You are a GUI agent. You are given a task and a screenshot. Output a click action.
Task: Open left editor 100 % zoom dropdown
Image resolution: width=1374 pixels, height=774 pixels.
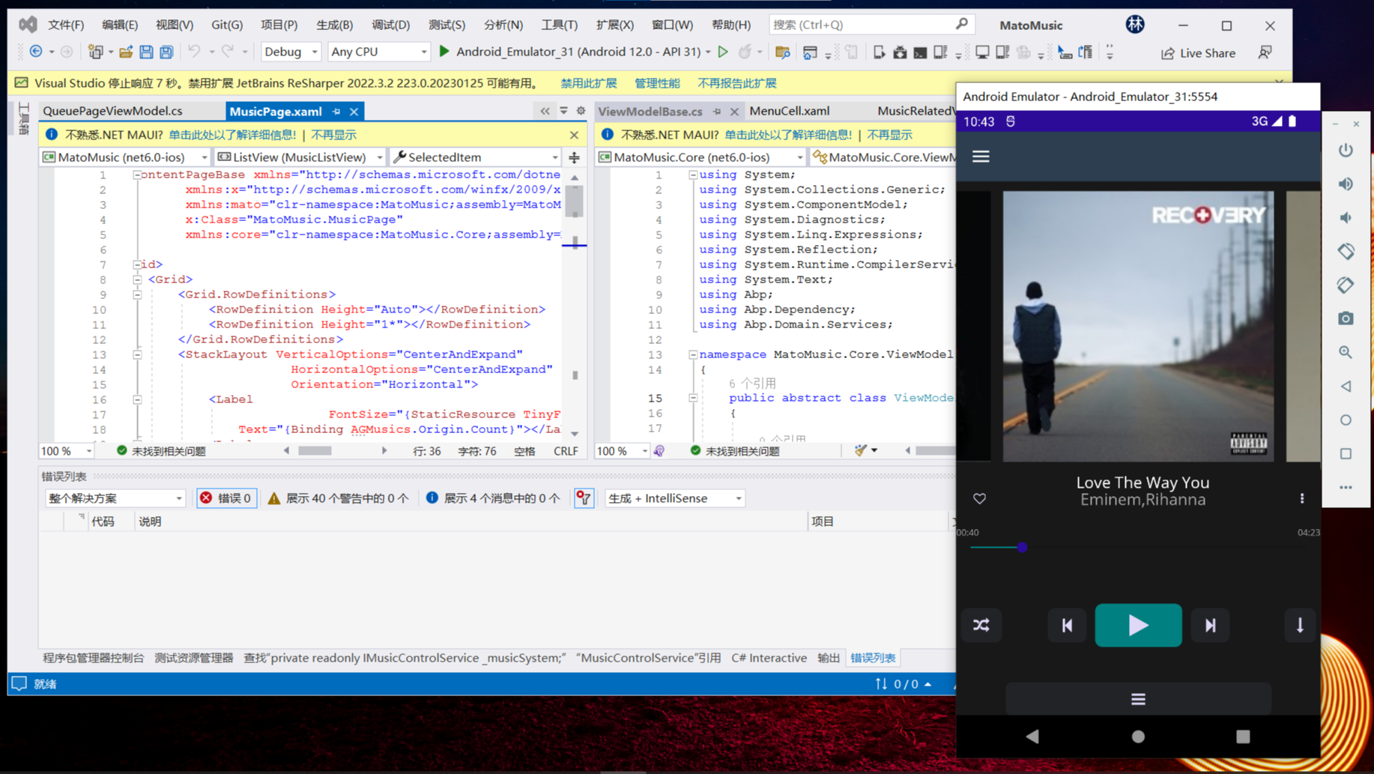click(x=67, y=451)
